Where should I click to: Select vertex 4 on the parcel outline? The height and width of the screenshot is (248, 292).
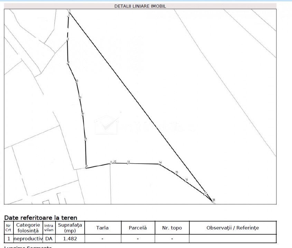(x=68, y=63)
